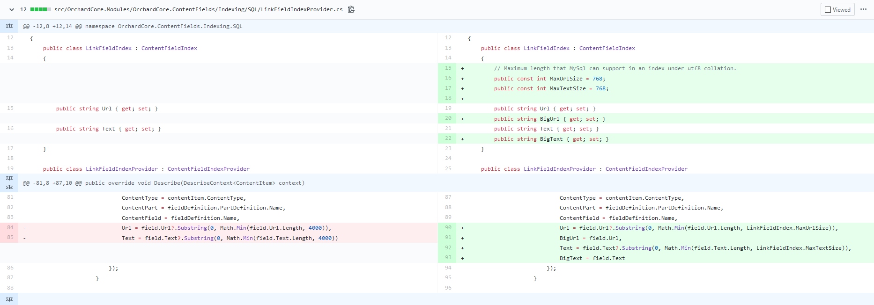Collapse the LinkFieldIndexProvider.cs file diff

tap(11, 9)
